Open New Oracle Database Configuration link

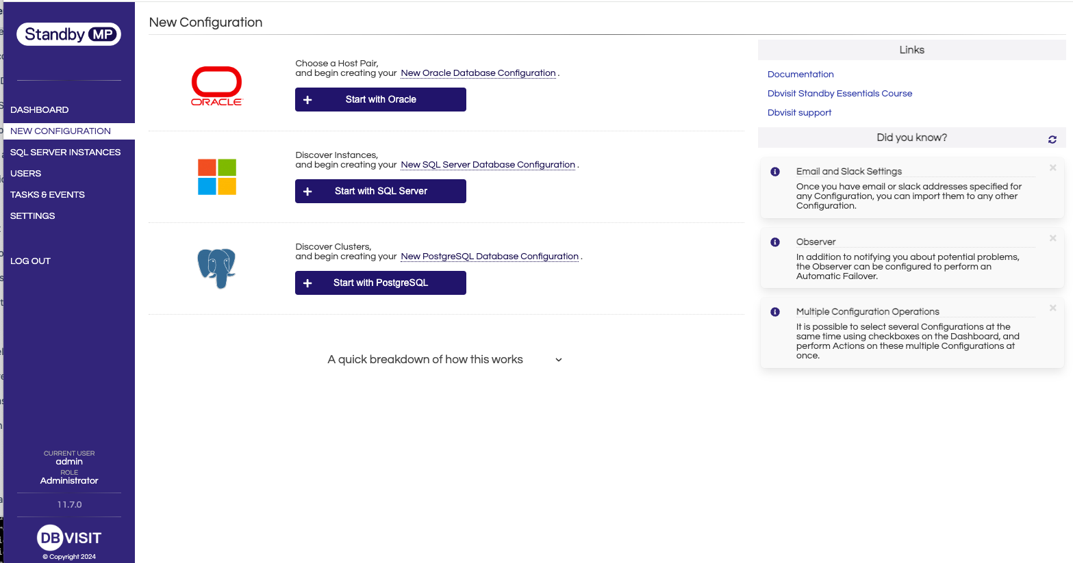point(478,73)
